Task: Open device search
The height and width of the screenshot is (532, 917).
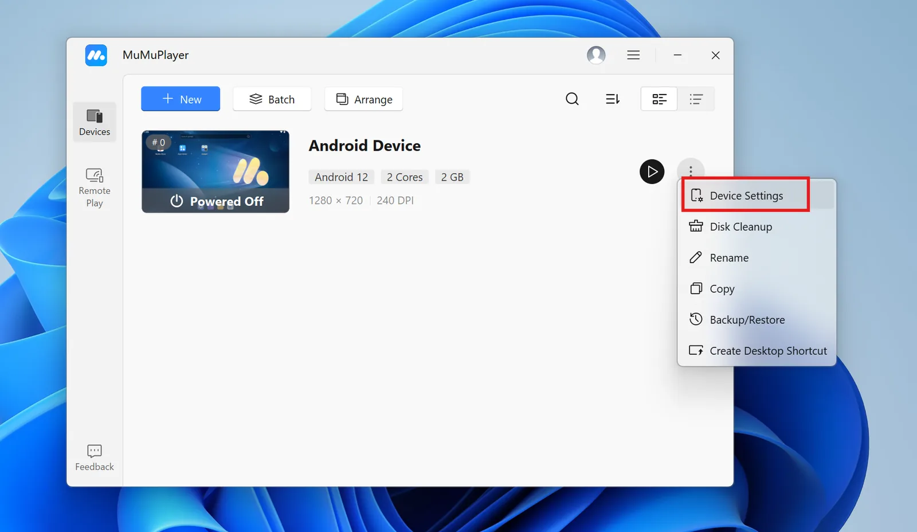Action: (x=572, y=99)
